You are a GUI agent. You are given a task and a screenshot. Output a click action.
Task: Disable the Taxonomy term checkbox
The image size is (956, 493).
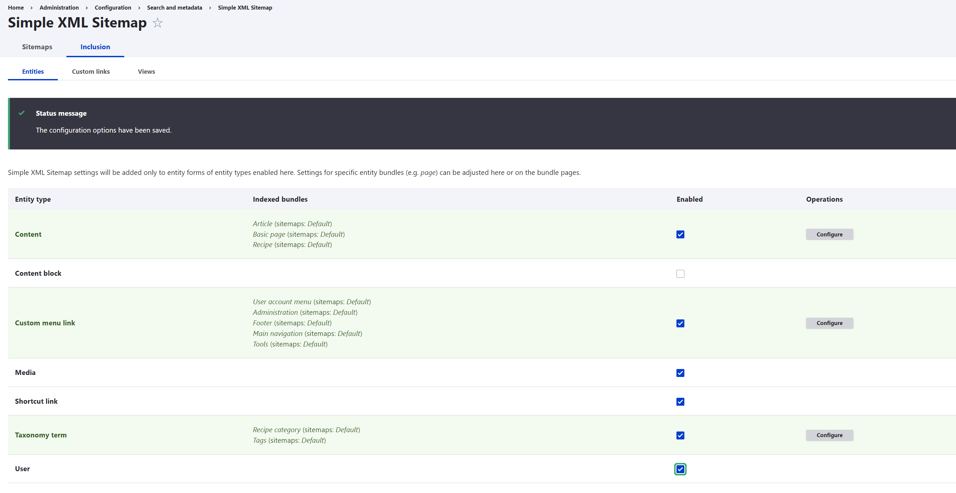680,435
